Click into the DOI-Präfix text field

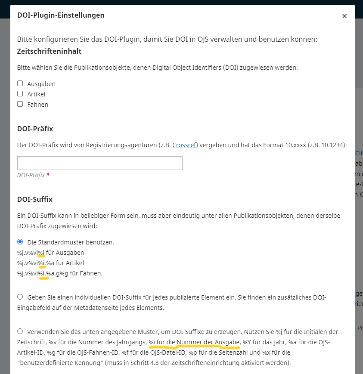coord(99,163)
